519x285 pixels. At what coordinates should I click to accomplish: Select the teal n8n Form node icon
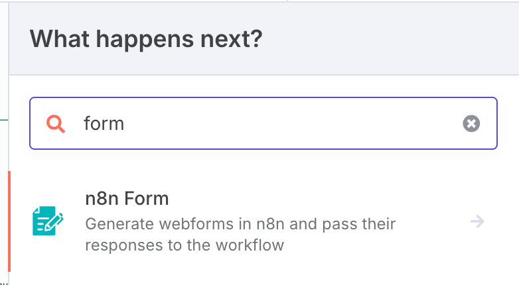coord(48,221)
